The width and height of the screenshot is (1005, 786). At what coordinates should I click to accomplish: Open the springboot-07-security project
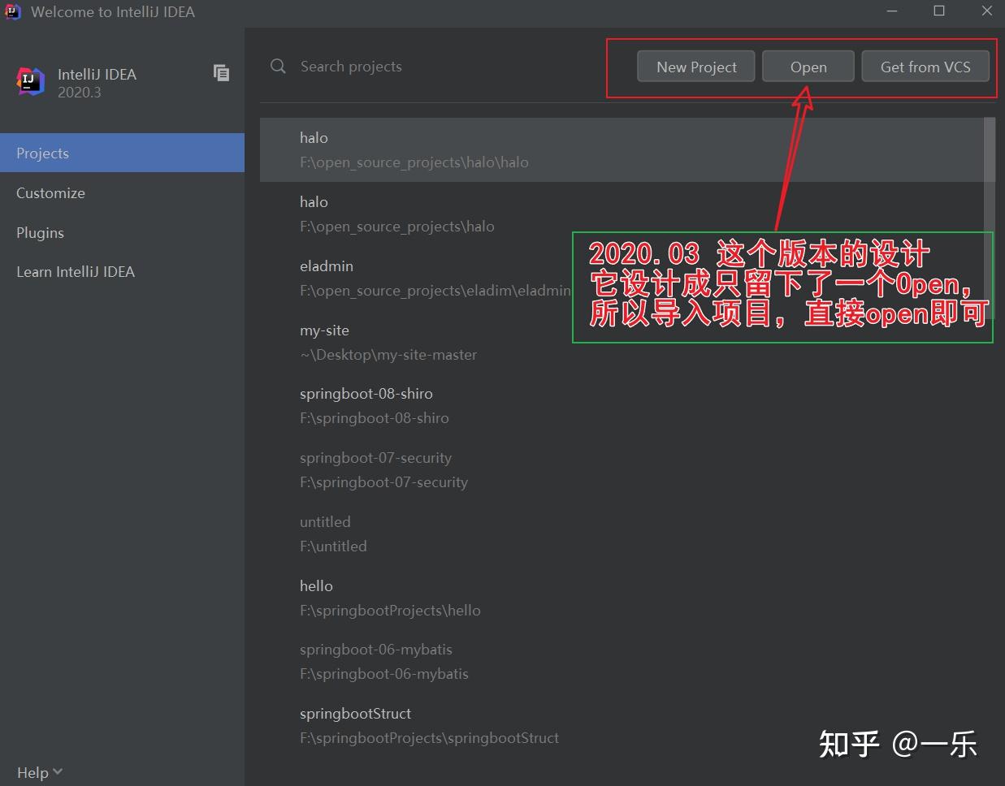[622, 469]
